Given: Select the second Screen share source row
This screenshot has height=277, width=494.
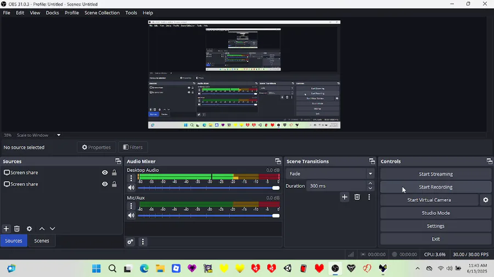Looking at the screenshot, I should [61, 184].
